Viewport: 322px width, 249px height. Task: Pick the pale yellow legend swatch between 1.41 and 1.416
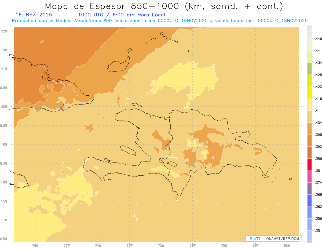point(309,104)
